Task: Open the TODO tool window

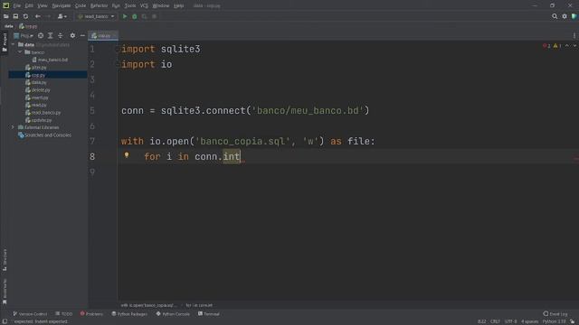Action: [63, 314]
